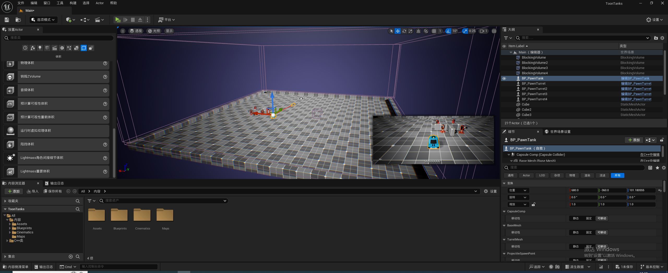Image resolution: width=668 pixels, height=273 pixels.
Task: Click the quick add to project icon
Action: click(70, 20)
